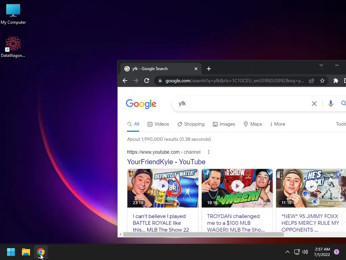Click Chrome icon on taskbar
The width and height of the screenshot is (346, 260).
click(x=41, y=252)
